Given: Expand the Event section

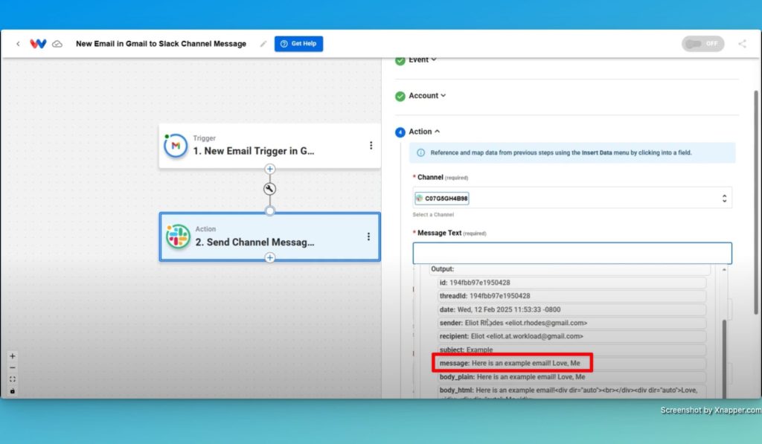Looking at the screenshot, I should (422, 60).
